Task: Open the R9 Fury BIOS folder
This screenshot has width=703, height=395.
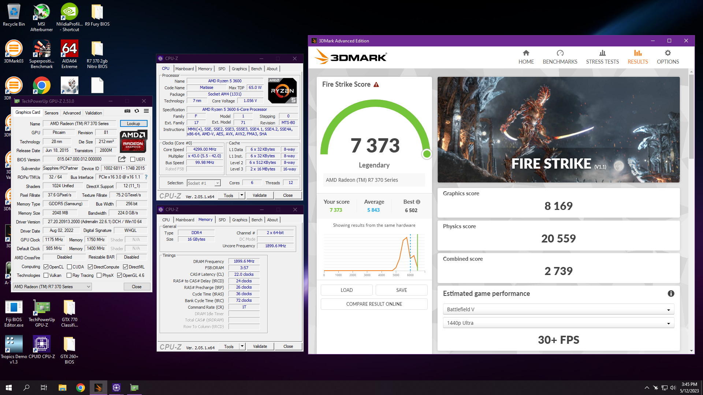Action: coord(97,15)
